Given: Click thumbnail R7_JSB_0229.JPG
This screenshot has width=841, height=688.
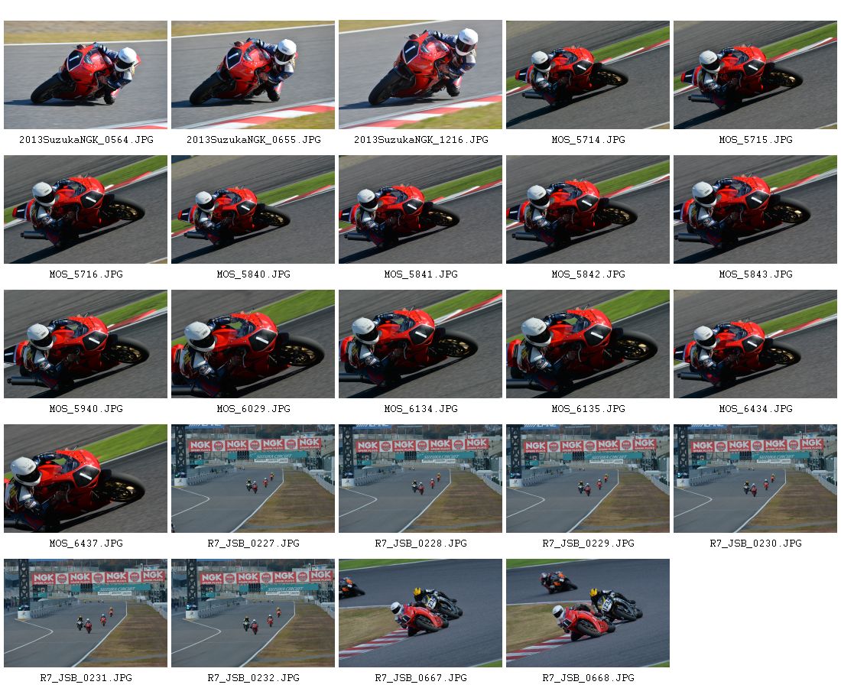Looking at the screenshot, I should coord(588,479).
